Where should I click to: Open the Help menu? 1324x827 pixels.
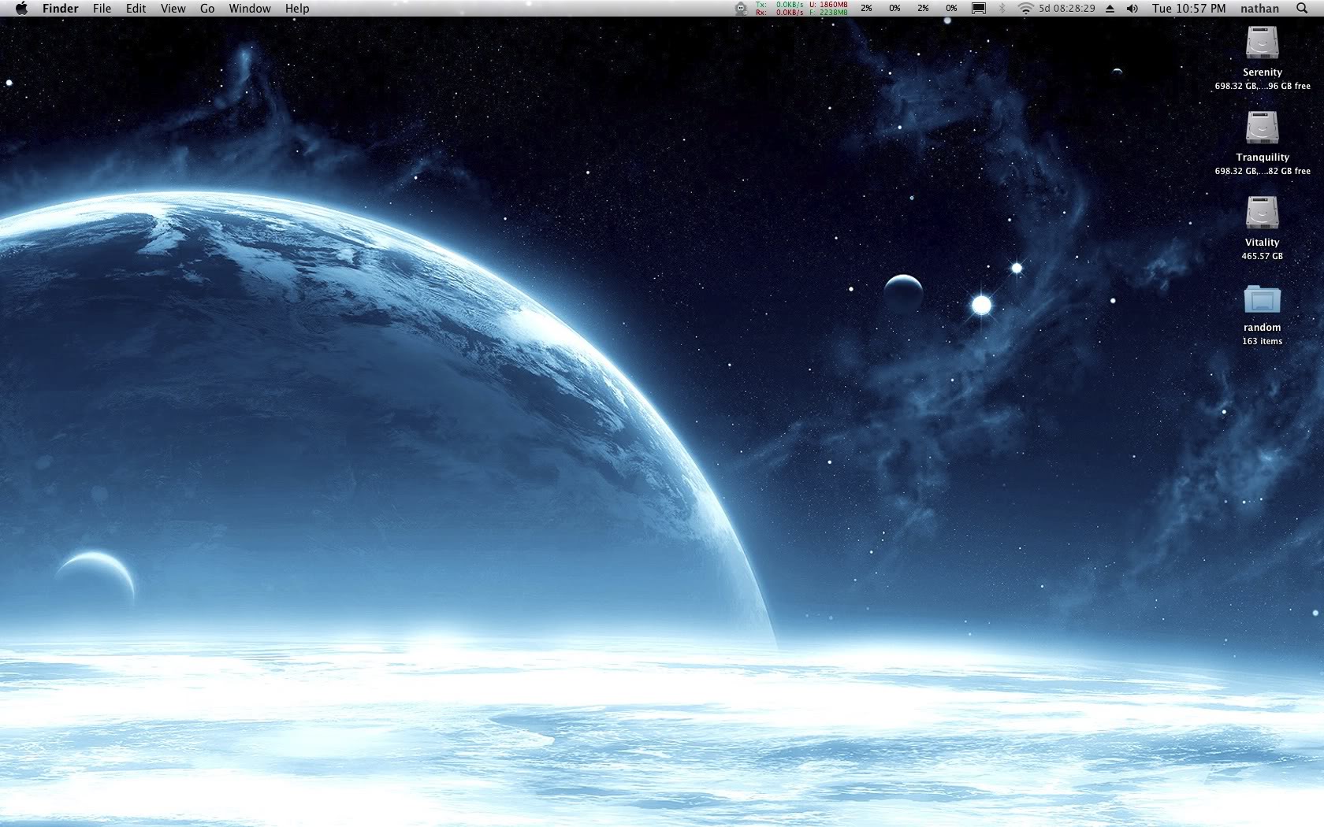297,9
